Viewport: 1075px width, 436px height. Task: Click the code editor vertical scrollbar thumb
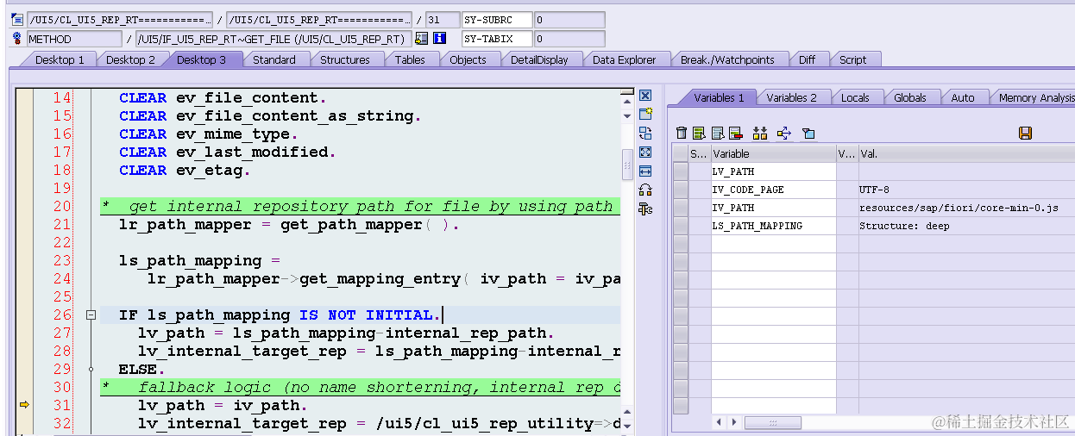pyautogui.click(x=627, y=163)
